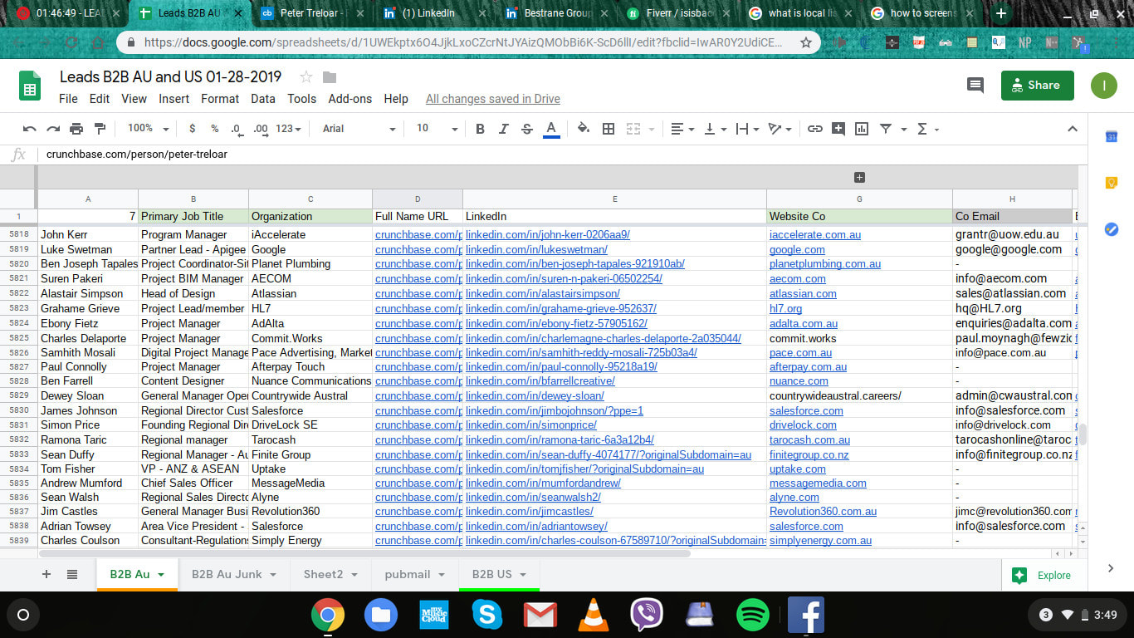Click the Undo icon in Sheets toolbar
This screenshot has height=638, width=1134.
(30, 129)
